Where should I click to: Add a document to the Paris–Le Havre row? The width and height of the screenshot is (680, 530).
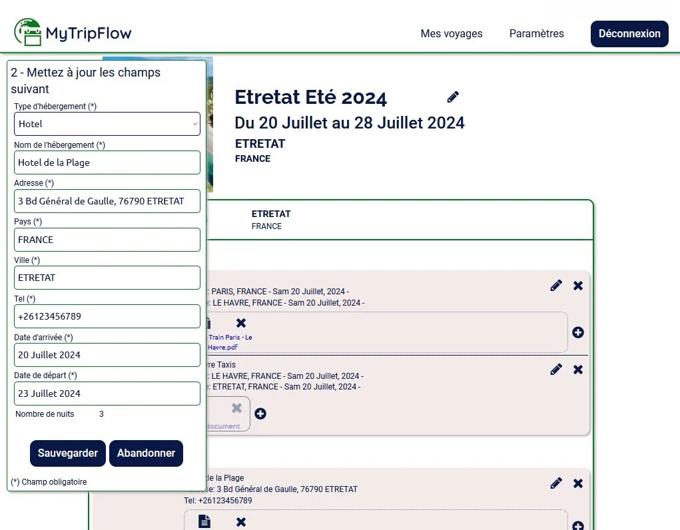[x=578, y=332]
